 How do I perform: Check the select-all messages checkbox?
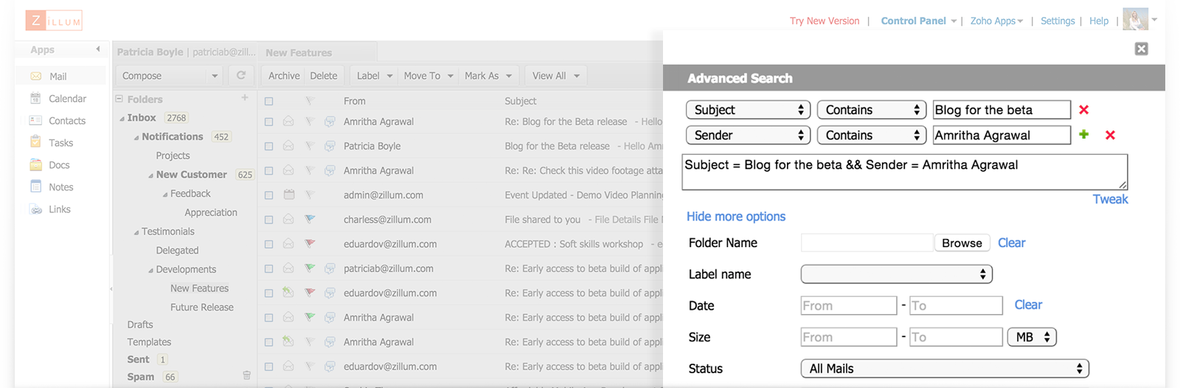pyautogui.click(x=268, y=101)
